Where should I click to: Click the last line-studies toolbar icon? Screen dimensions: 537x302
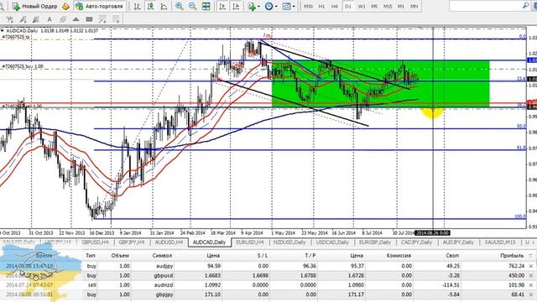[116, 19]
